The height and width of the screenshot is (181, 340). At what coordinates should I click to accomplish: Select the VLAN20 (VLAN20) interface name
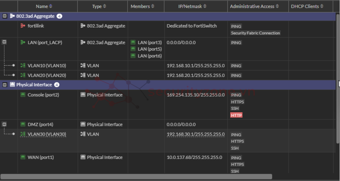[47, 75]
